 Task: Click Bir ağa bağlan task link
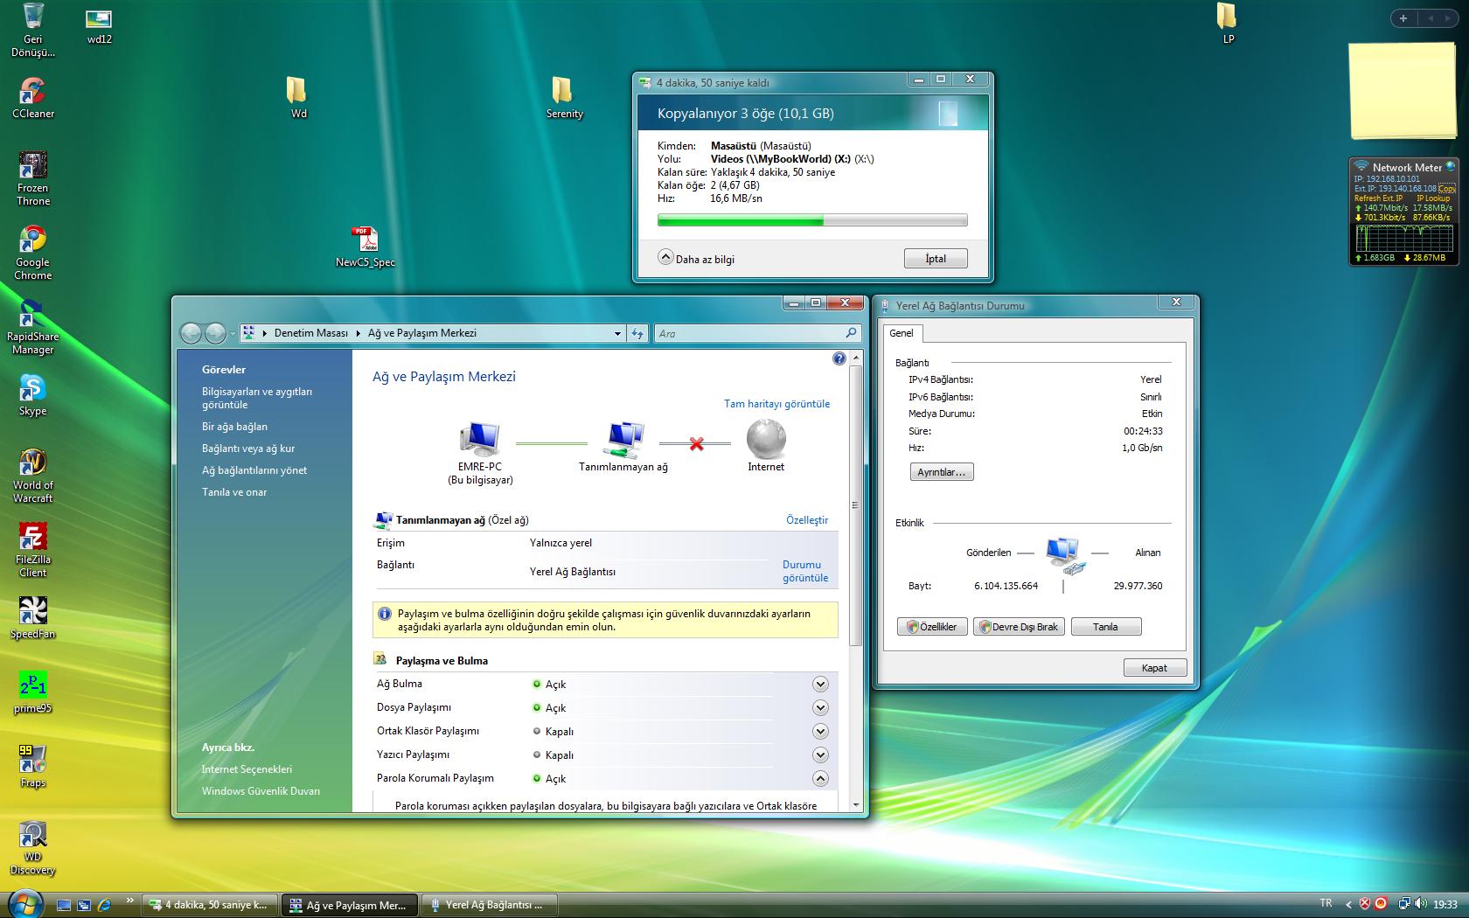click(x=234, y=427)
